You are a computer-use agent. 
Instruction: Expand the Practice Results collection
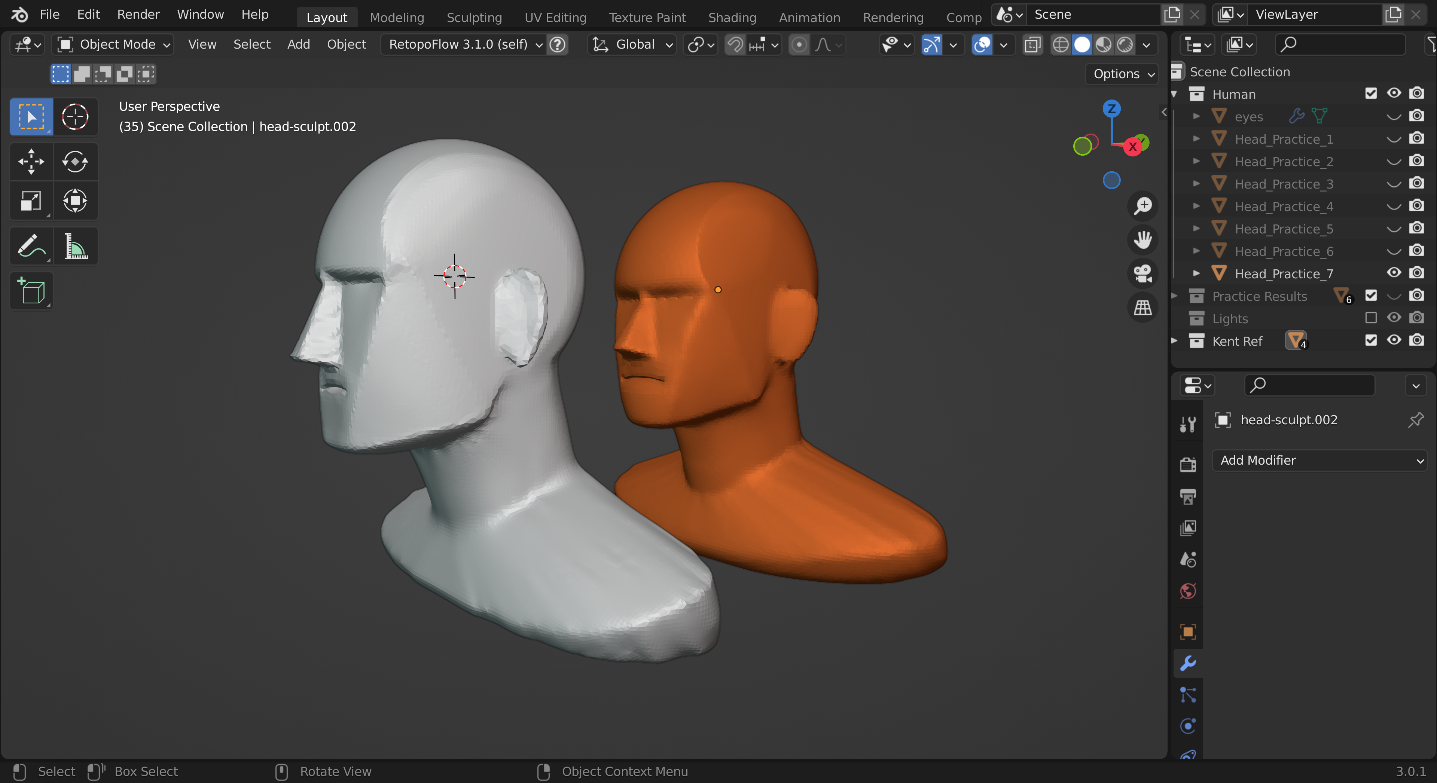point(1174,296)
